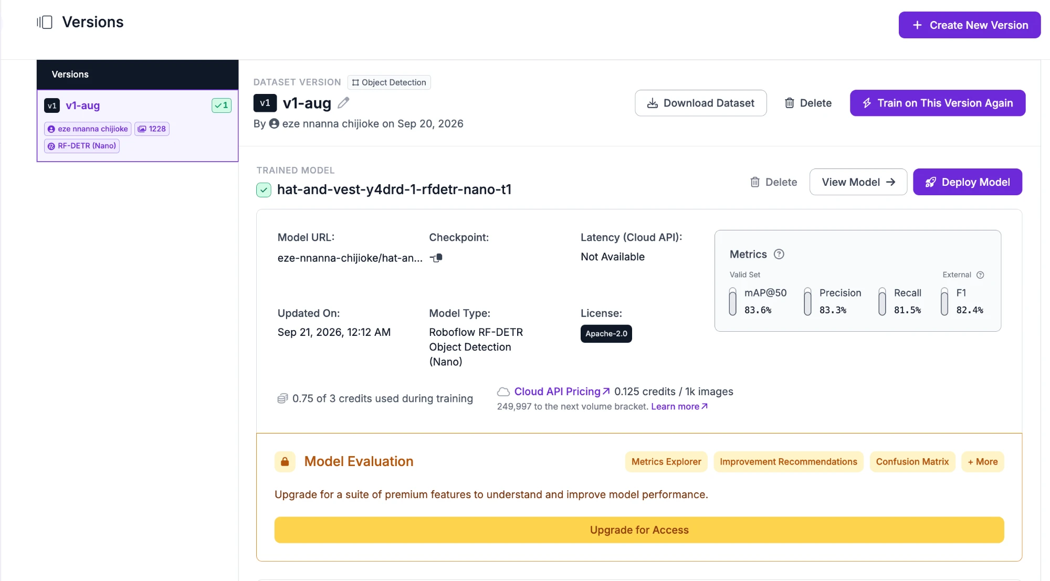Click the mAP@50 metric bar
Screen dimensions: 1050x581
click(x=732, y=302)
